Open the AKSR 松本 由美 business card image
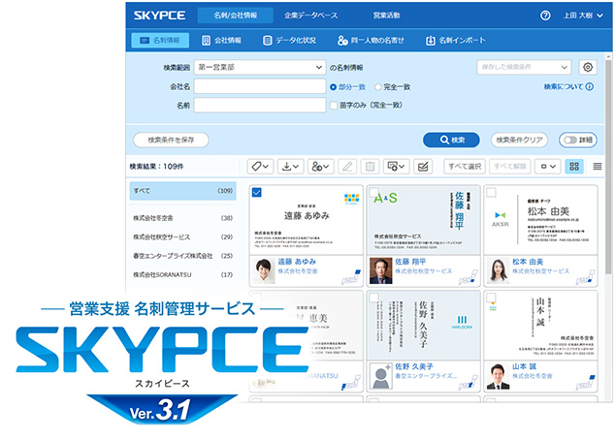Screen dimensions: 615x440 [540, 220]
